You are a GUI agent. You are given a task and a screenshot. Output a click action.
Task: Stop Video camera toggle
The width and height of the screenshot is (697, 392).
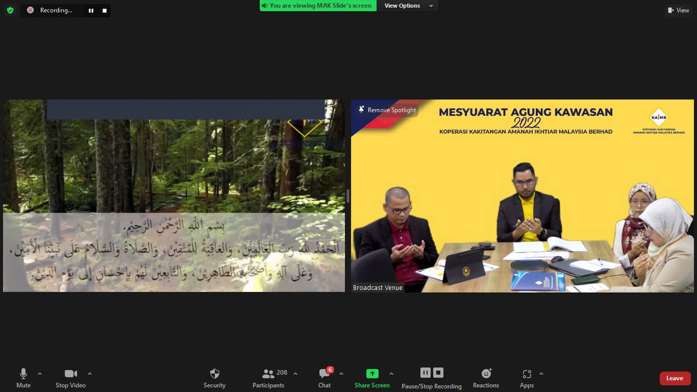point(70,378)
